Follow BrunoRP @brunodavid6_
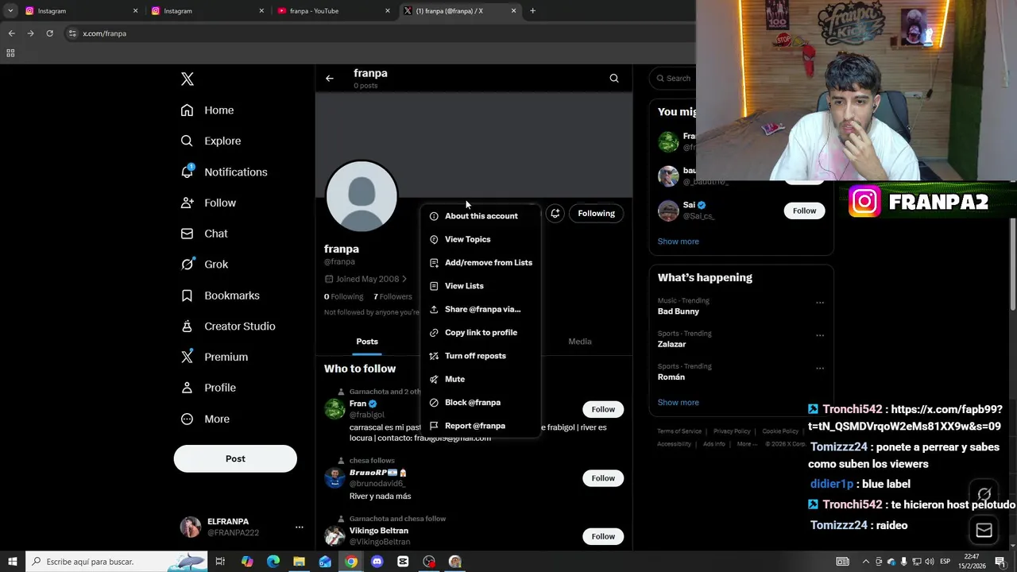The height and width of the screenshot is (572, 1017). point(603,478)
